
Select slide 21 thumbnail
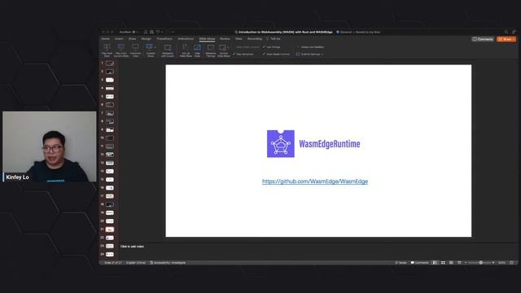pyautogui.click(x=110, y=230)
